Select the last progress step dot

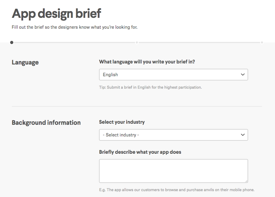tap(262, 42)
